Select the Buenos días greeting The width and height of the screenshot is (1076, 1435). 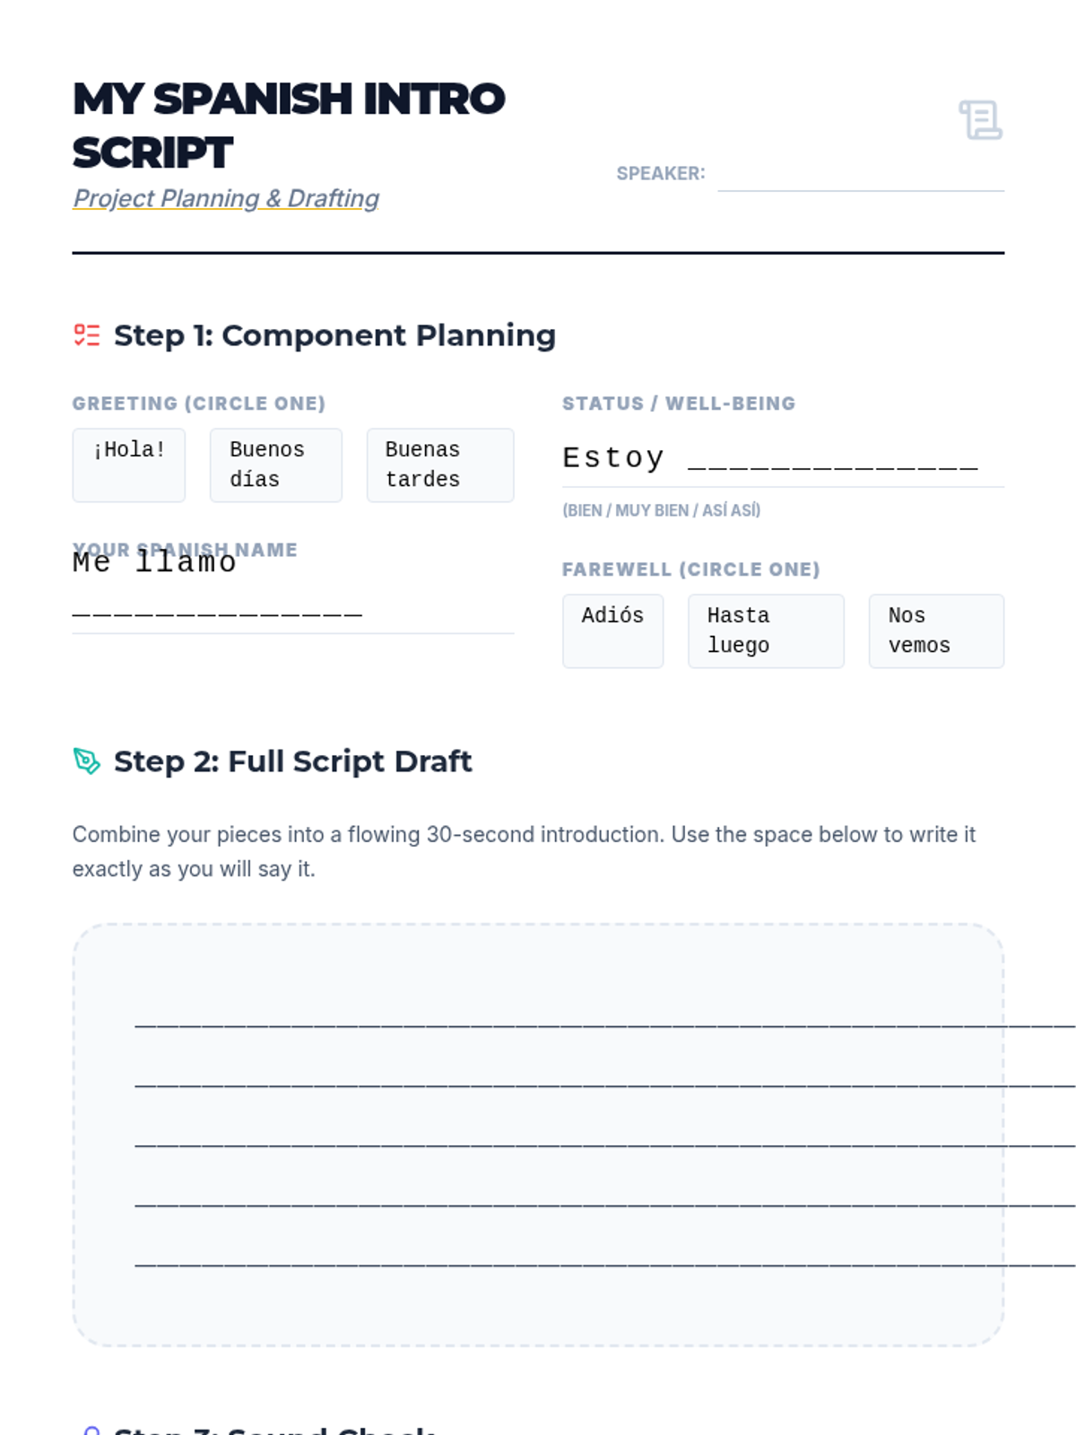coord(275,465)
